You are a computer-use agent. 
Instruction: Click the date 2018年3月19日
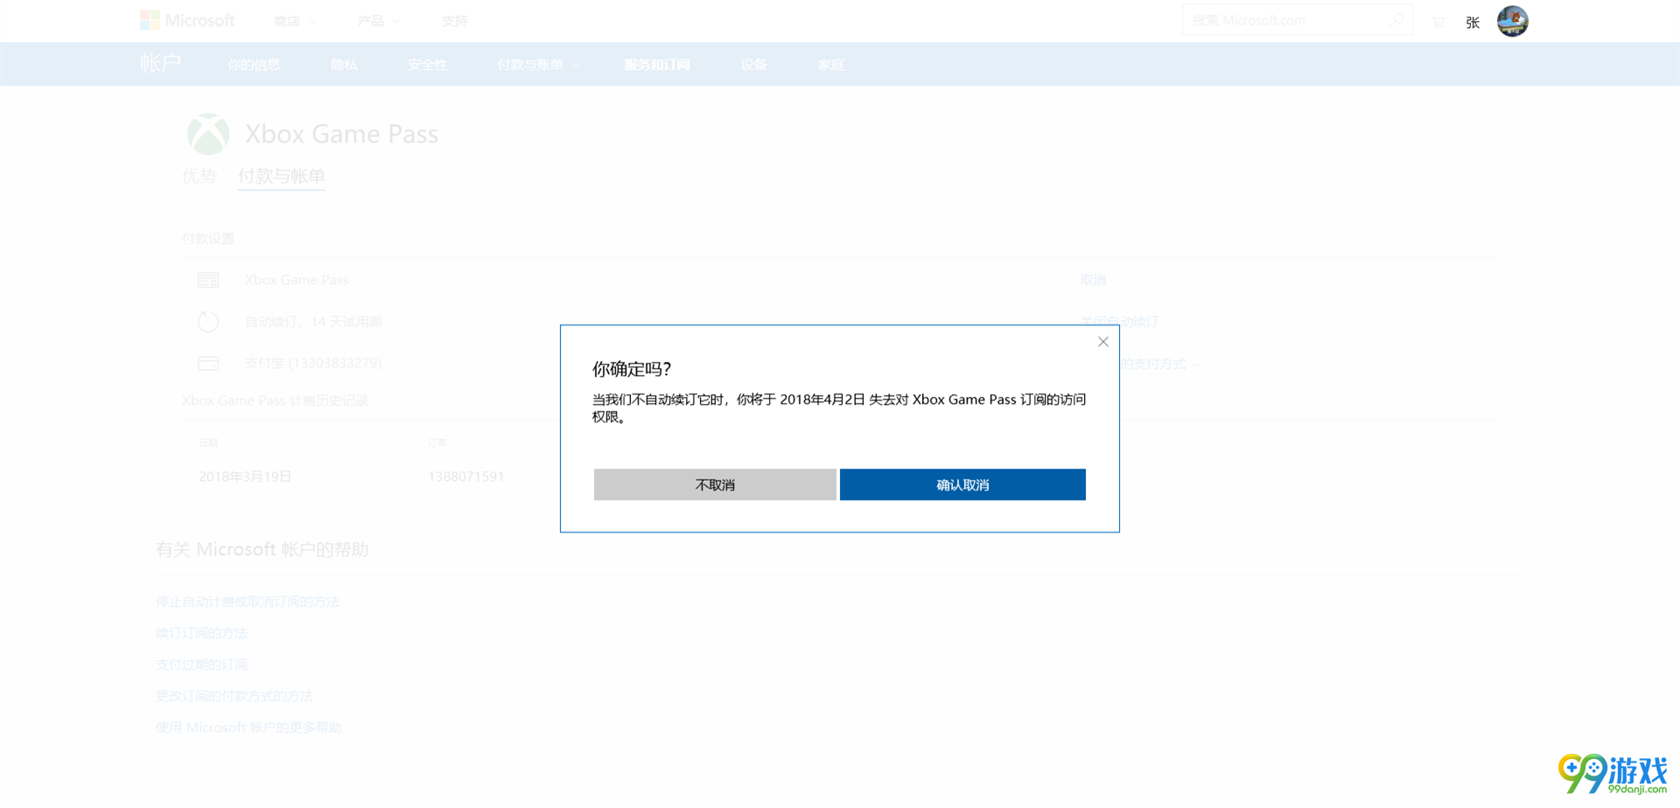[x=245, y=477]
